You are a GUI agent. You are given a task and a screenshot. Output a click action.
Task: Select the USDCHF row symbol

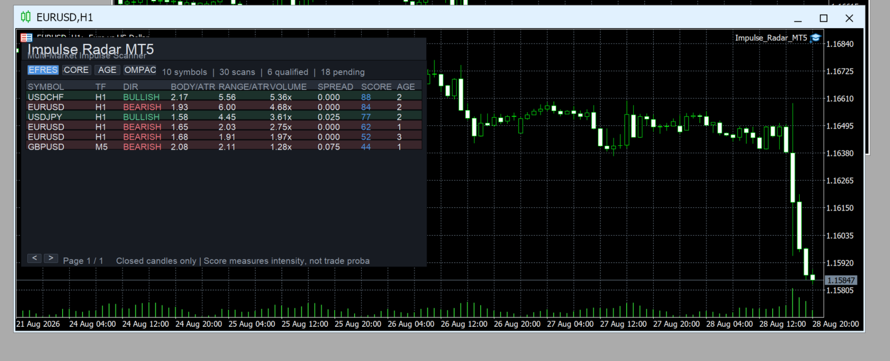pyautogui.click(x=45, y=97)
